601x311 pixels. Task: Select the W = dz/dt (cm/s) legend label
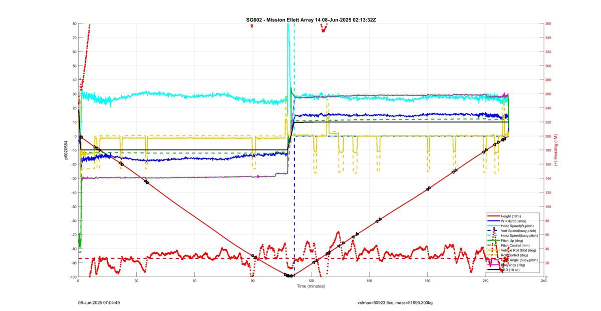tap(513, 221)
